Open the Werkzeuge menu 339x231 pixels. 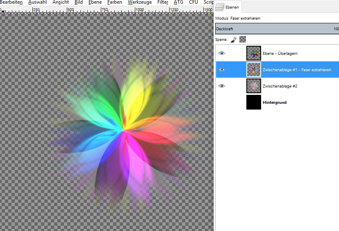coord(139,2)
